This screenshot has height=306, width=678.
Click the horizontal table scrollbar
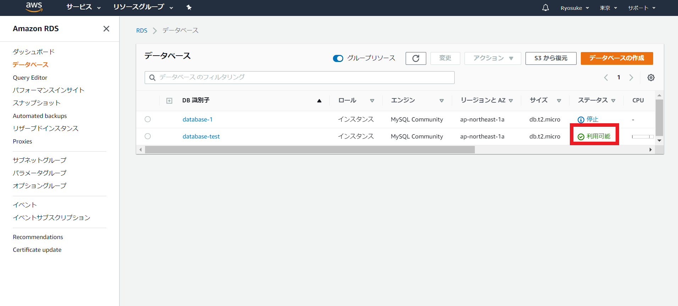click(x=310, y=150)
